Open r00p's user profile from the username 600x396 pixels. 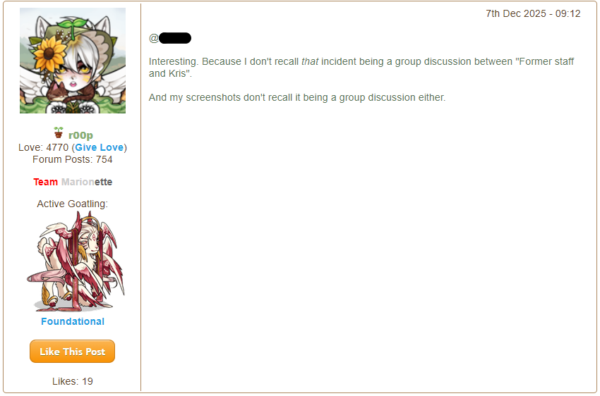click(x=80, y=135)
